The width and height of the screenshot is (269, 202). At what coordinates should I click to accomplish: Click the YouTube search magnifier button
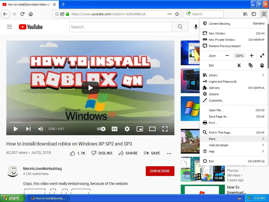tap(180, 27)
